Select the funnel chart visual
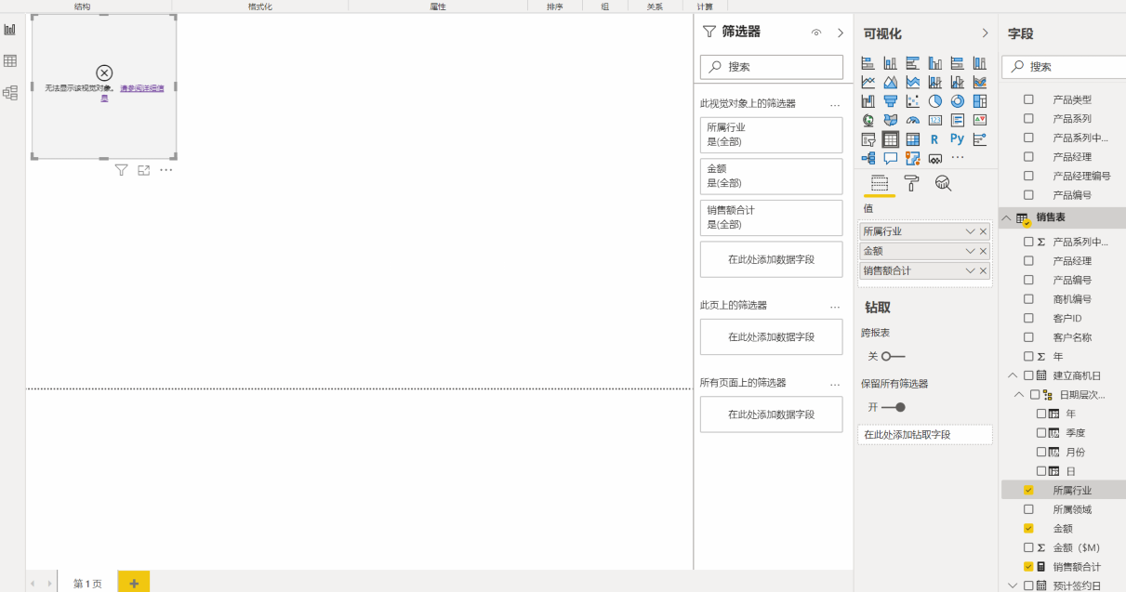 pos(891,101)
